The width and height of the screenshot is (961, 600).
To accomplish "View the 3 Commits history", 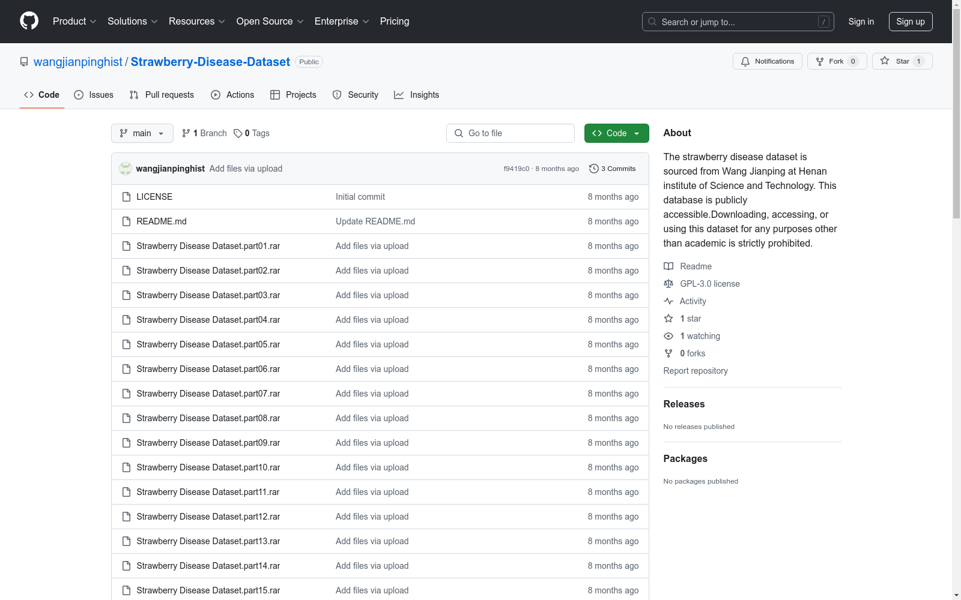I will [x=613, y=169].
